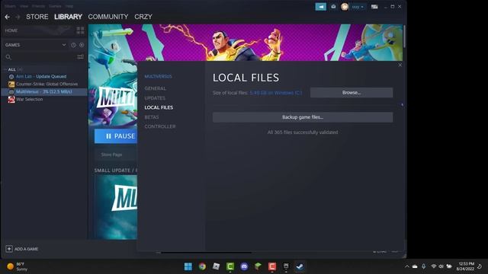Expand the GAMES filter dropdown
Viewport: 488px width, 274px height.
[x=64, y=45]
